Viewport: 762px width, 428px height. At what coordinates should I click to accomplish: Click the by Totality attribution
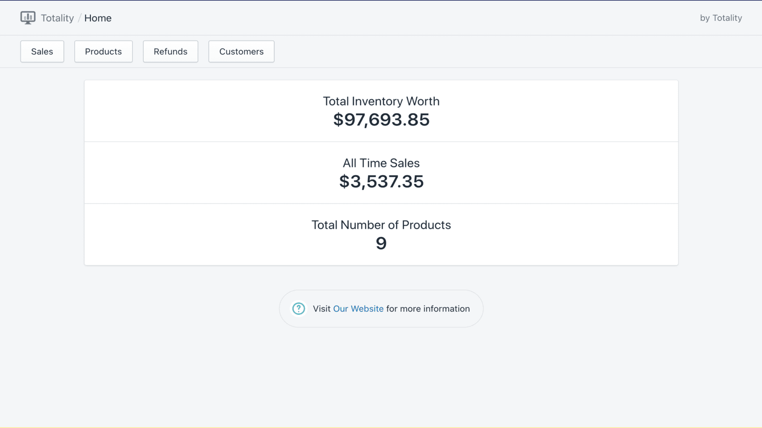pyautogui.click(x=721, y=18)
